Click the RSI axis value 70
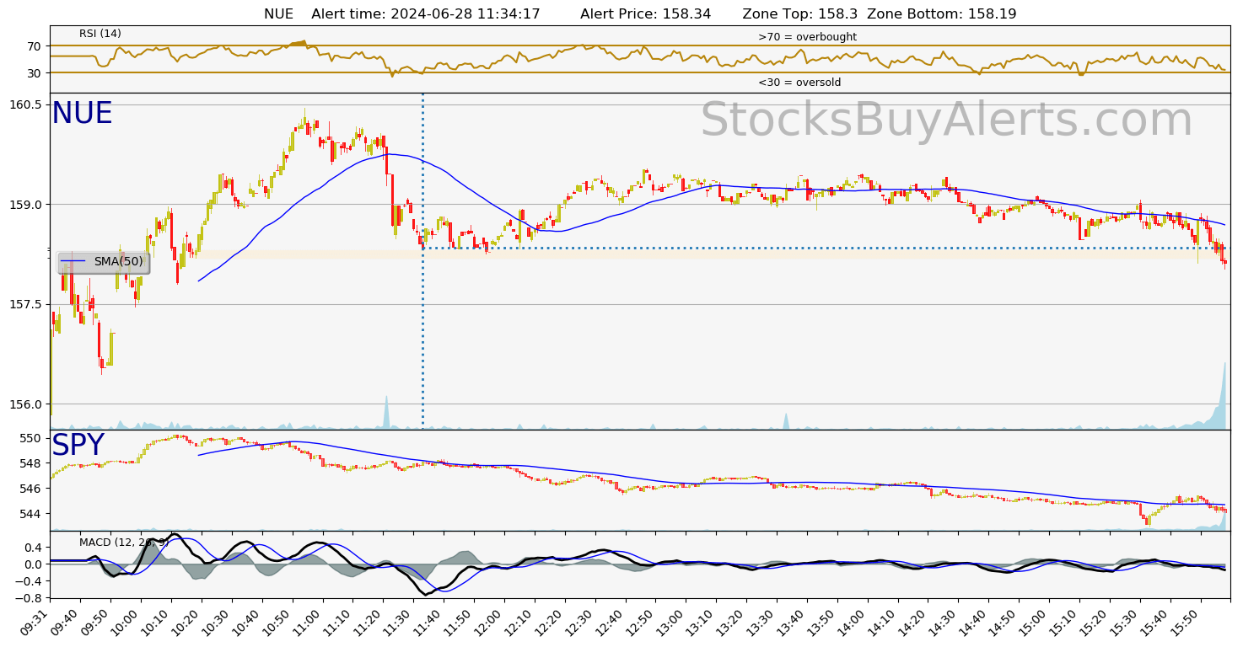The height and width of the screenshot is (647, 1243). coord(34,46)
